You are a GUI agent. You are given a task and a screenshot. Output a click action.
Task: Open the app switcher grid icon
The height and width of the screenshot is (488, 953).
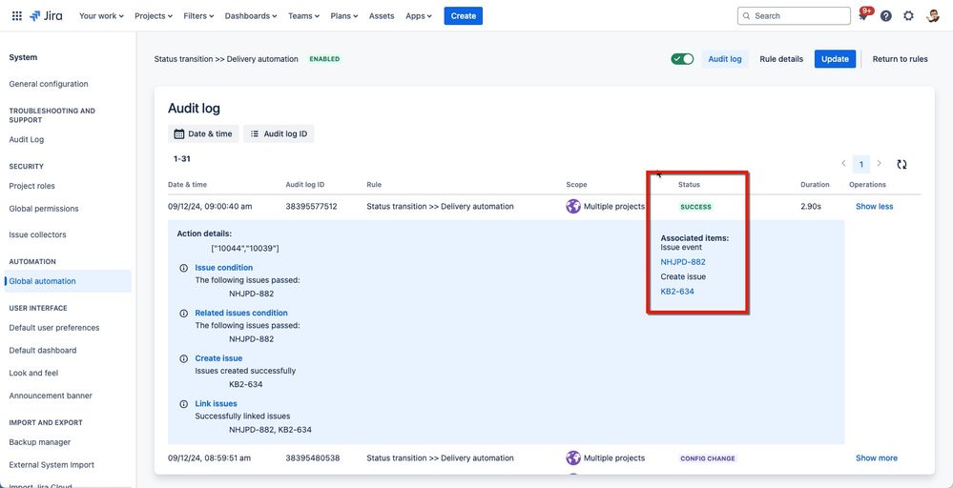pyautogui.click(x=17, y=16)
